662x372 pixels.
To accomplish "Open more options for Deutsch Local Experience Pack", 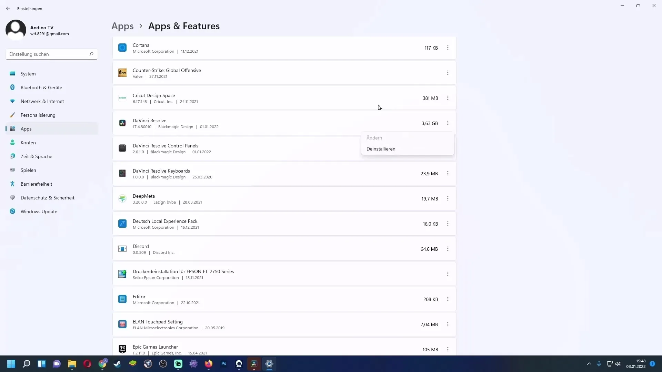I will pyautogui.click(x=448, y=224).
